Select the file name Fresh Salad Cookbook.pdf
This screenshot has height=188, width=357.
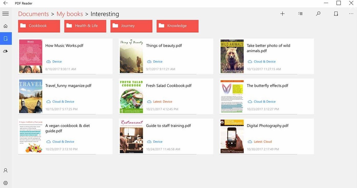(169, 86)
